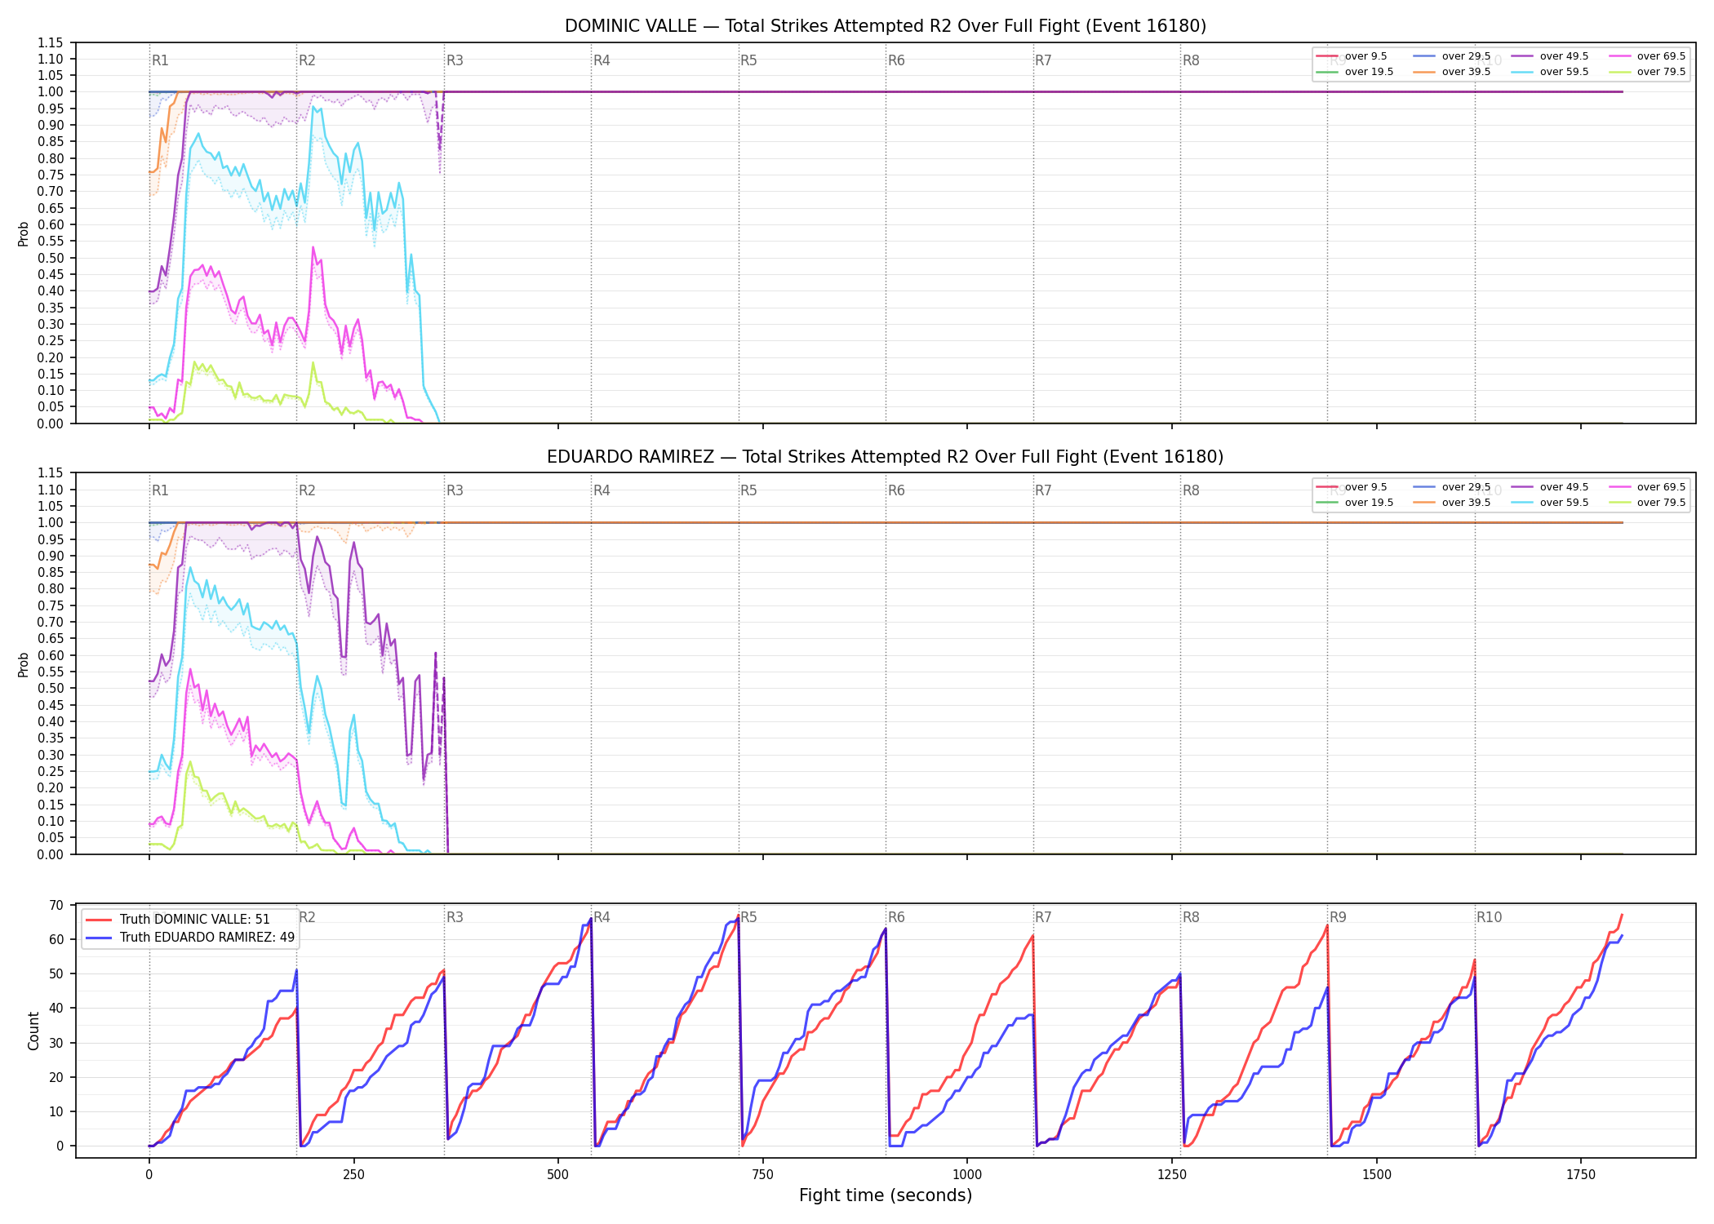Click 'over 49.5' legend entry in Eduardo Ramirez chart
Image resolution: width=1714 pixels, height=1224 pixels.
click(x=1549, y=487)
